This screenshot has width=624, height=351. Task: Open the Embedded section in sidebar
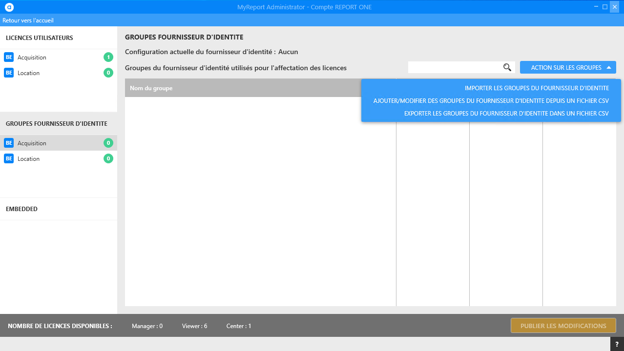[x=22, y=209]
